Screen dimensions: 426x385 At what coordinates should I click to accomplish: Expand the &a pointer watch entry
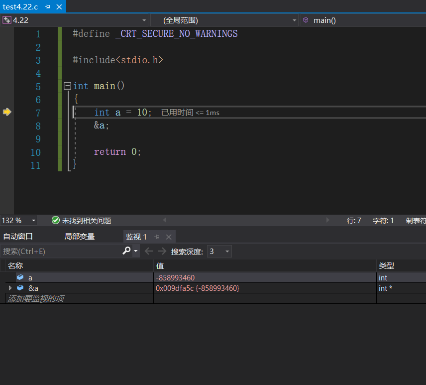(x=10, y=288)
